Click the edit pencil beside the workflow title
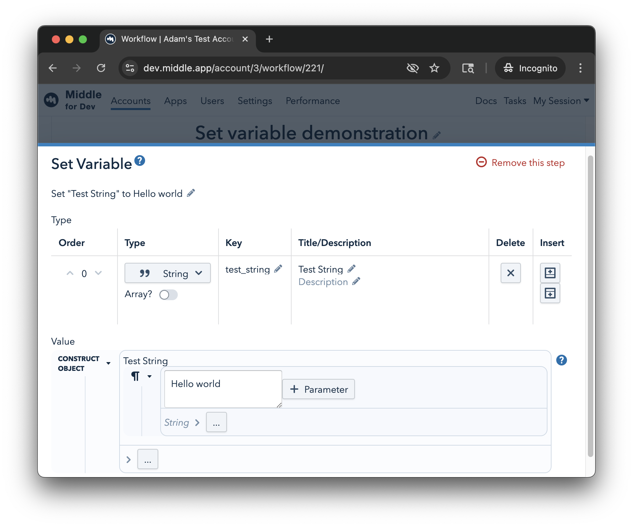This screenshot has width=633, height=527. coord(437,135)
